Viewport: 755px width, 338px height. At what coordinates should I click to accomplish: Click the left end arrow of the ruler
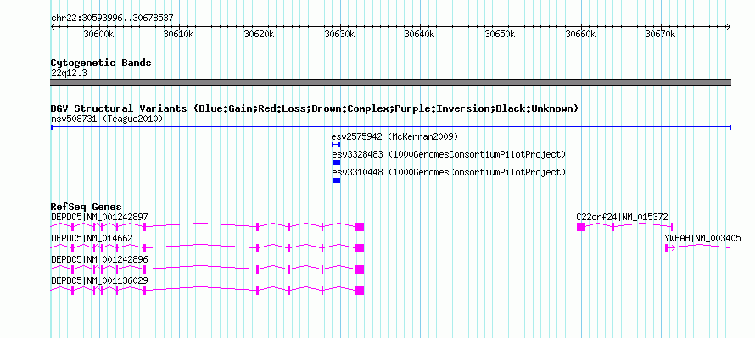point(53,26)
